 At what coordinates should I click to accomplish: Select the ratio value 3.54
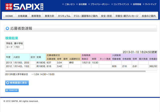click(59, 63)
